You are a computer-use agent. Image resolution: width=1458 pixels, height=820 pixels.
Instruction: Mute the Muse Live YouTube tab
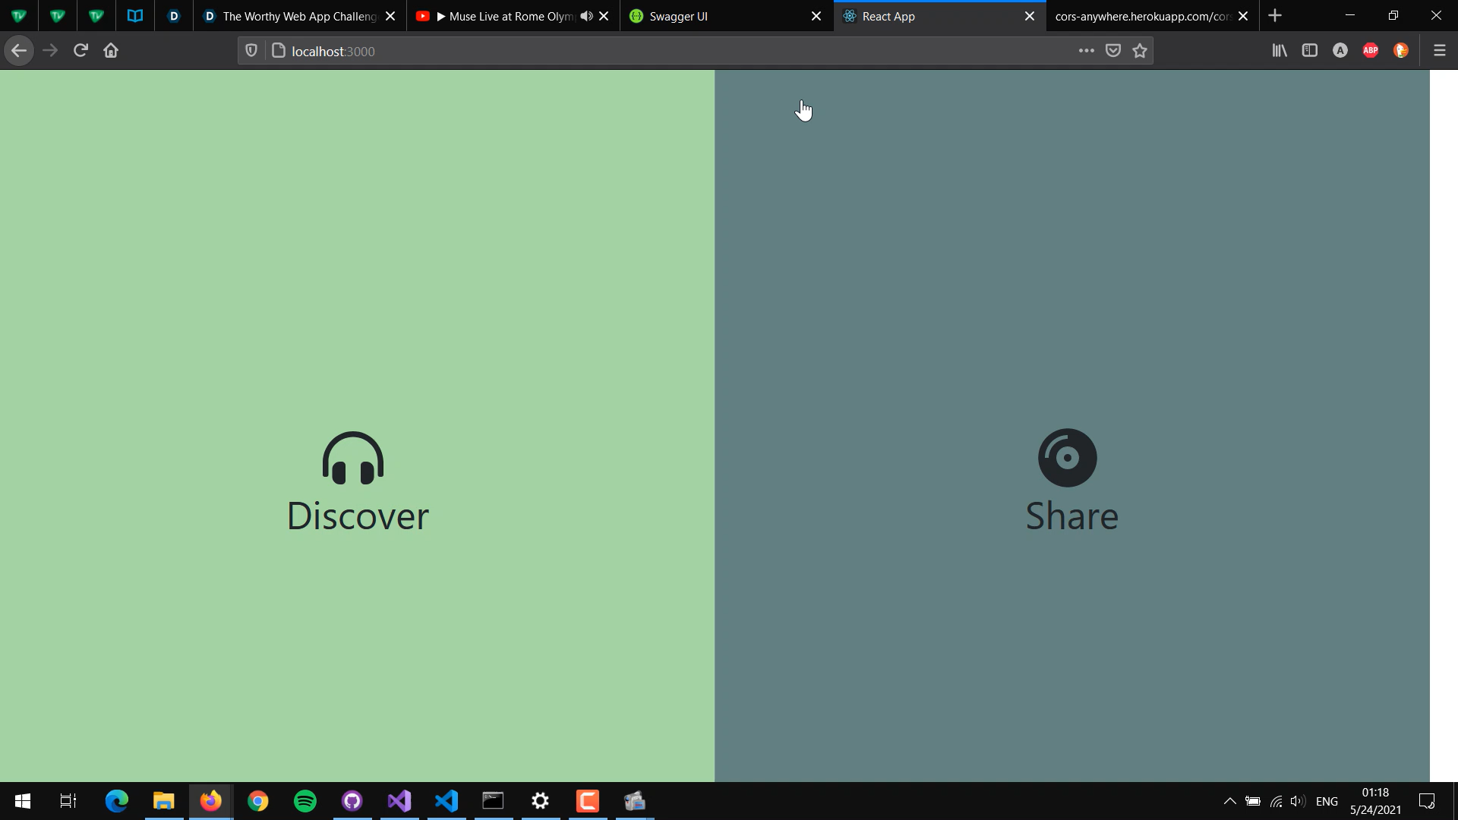586,16
